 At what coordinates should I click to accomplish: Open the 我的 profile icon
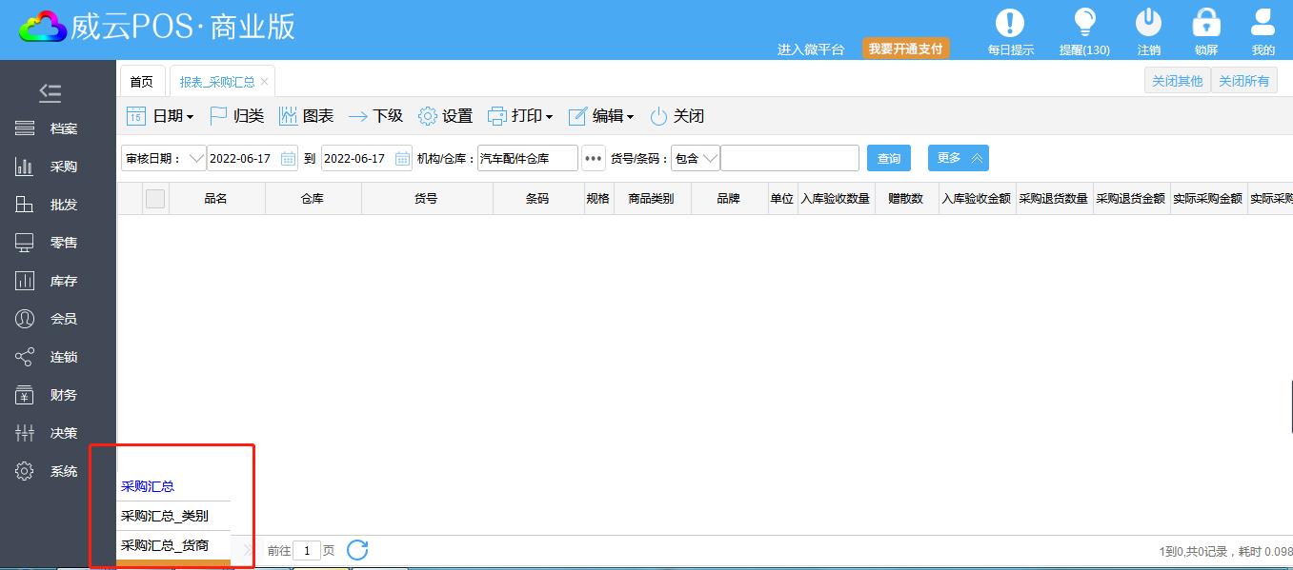pyautogui.click(x=1263, y=24)
